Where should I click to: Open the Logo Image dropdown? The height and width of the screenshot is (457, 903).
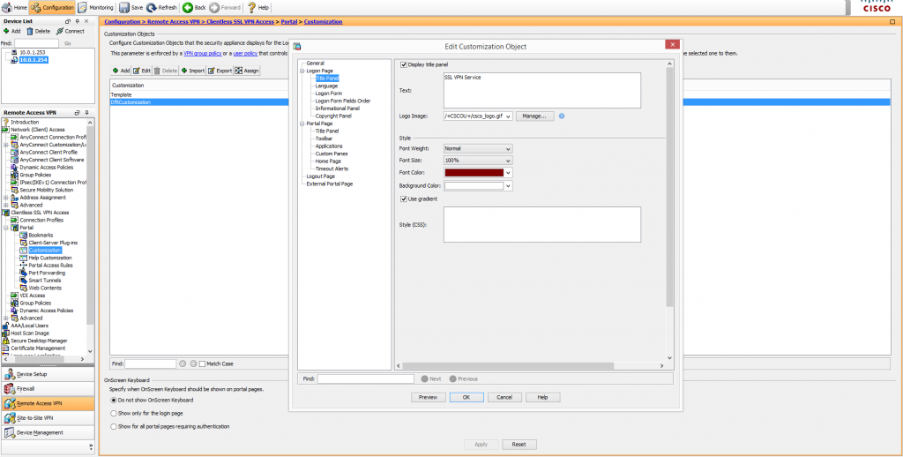pyautogui.click(x=508, y=116)
